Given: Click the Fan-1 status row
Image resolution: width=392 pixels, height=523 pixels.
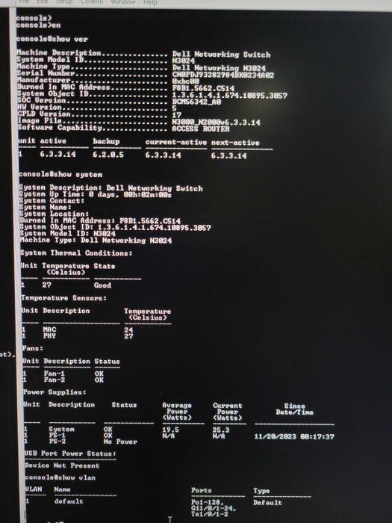Looking at the screenshot, I should pos(63,374).
